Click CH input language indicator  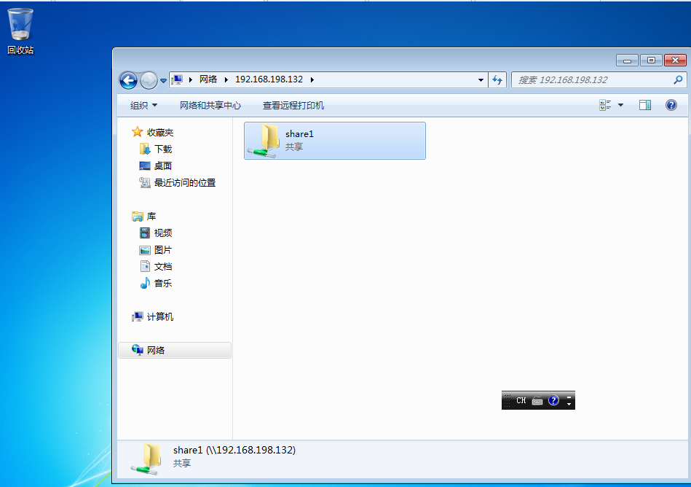(x=521, y=400)
